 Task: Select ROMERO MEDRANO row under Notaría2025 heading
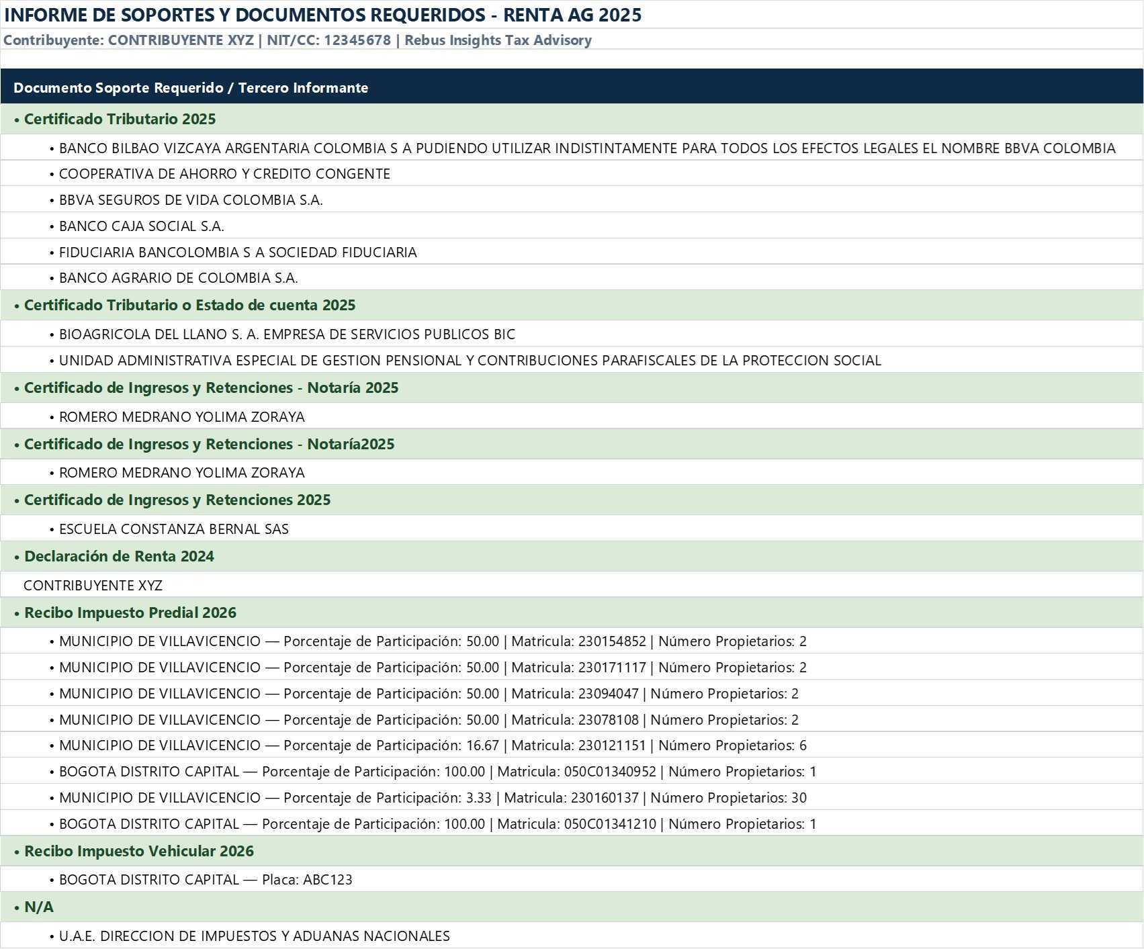point(572,473)
